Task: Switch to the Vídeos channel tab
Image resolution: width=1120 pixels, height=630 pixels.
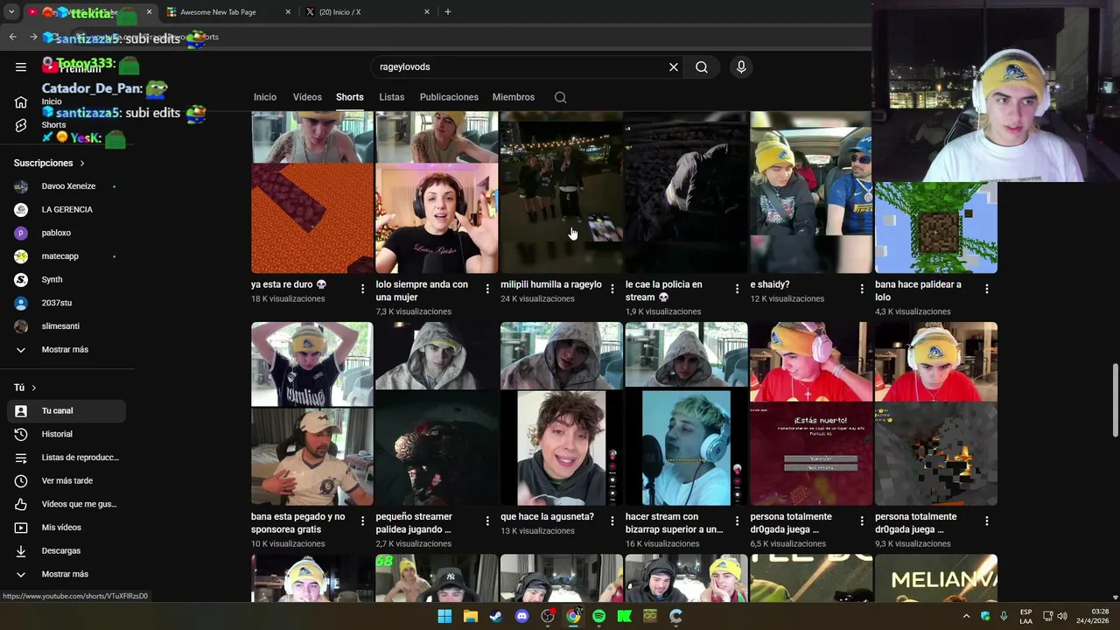Action: pyautogui.click(x=307, y=97)
